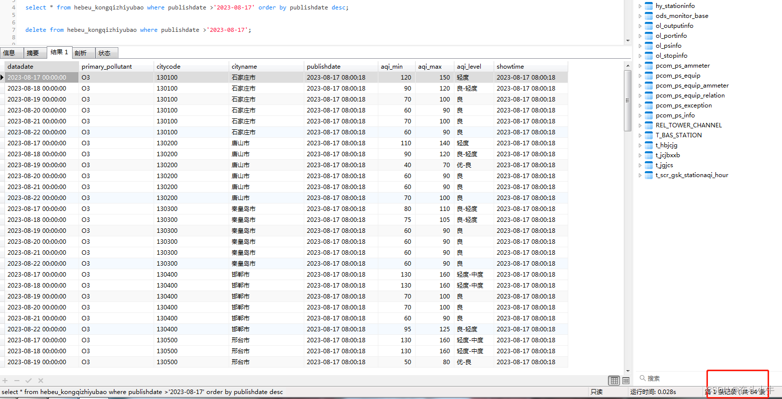Viewport: 782px width, 399px height.
Task: Select the first row indicator arrow
Action: pos(2,78)
